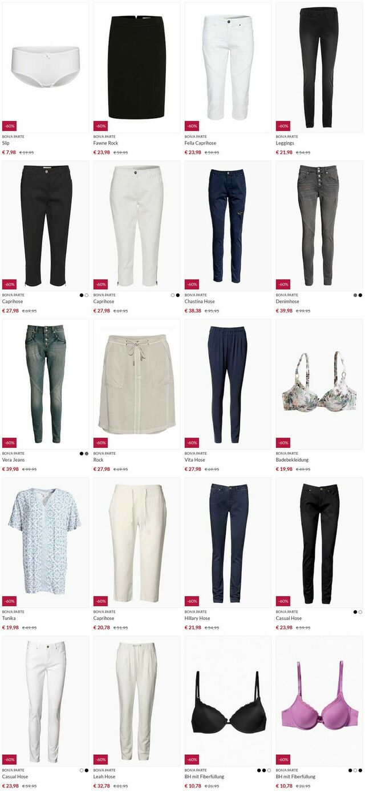Click the Vita Hose product name

(x=194, y=460)
